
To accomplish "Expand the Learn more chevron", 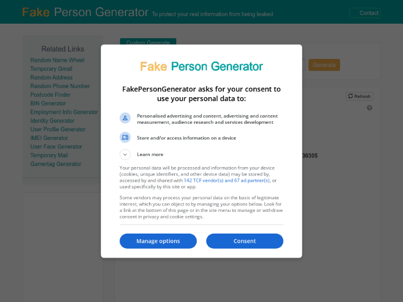I will click(125, 155).
